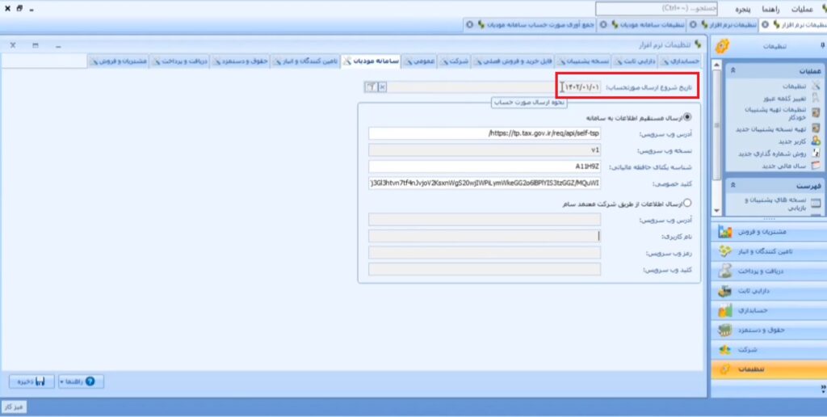Open the نسخه پشتیبان settings tab
This screenshot has width=827, height=417.
[x=584, y=61]
